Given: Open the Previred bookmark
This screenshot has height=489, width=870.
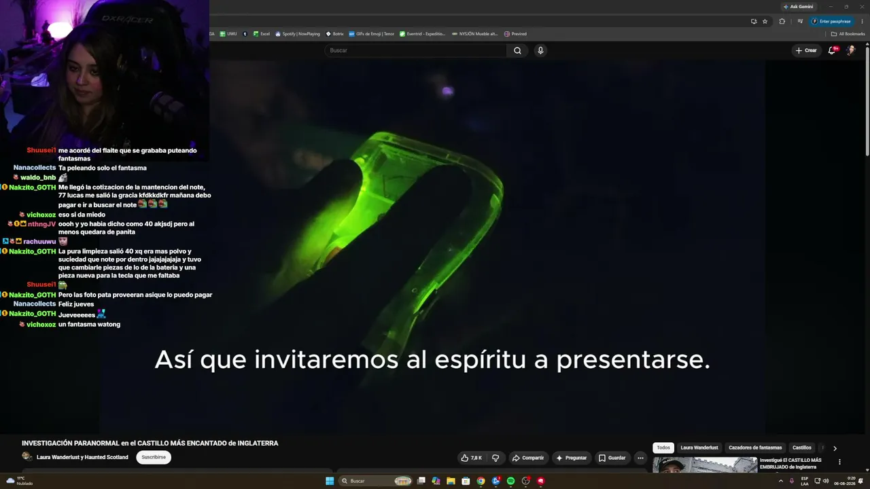Looking at the screenshot, I should coord(515,34).
